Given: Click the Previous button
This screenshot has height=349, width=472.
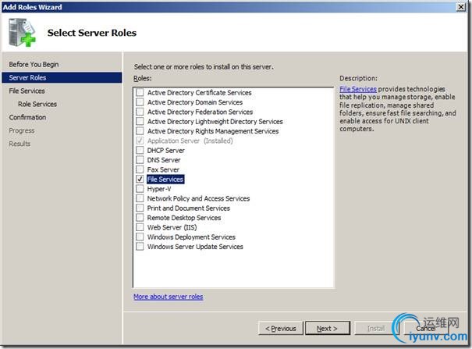Looking at the screenshot, I should pyautogui.click(x=281, y=328).
